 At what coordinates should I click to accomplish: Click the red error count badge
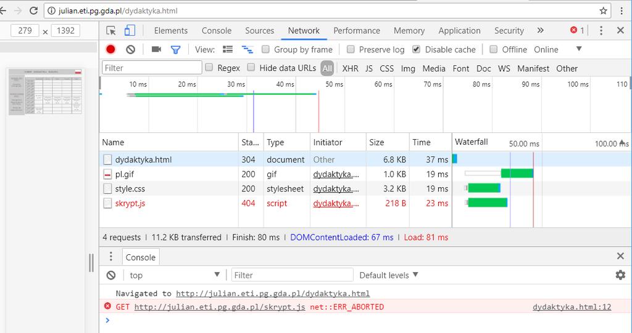coord(577,30)
